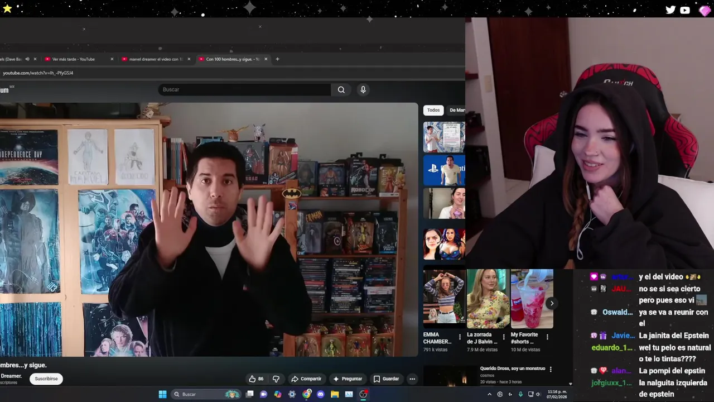This screenshot has width=714, height=402.
Task: Click chat username eduardo_1...
Action: coord(612,347)
